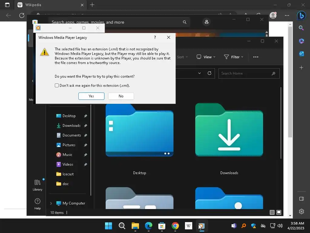Open Google Chrome from the taskbar
Screen dimensions: 310x233
175,226
